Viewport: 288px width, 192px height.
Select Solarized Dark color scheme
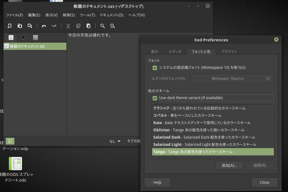pos(213,137)
